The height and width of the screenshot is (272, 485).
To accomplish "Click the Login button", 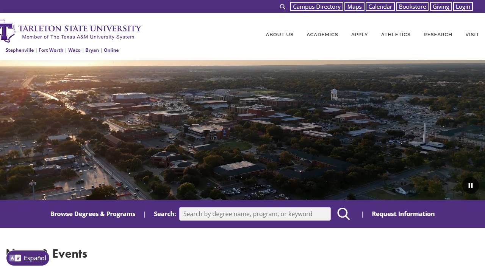I will click(463, 7).
